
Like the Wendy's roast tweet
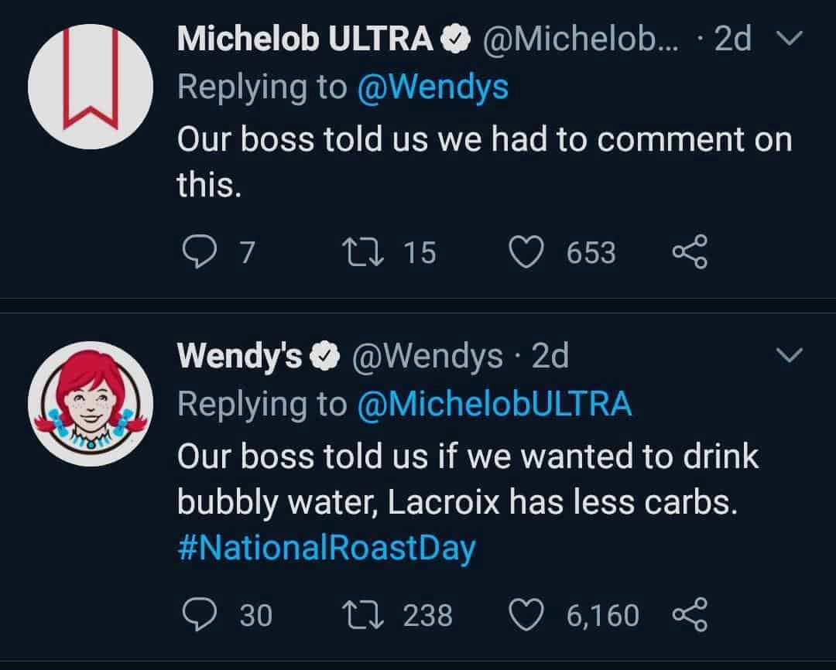526,615
